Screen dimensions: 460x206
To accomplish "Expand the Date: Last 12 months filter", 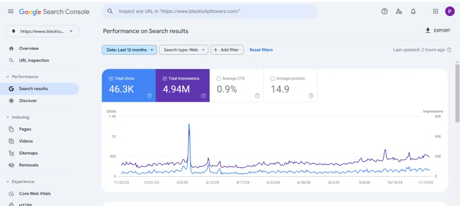I will pos(129,50).
